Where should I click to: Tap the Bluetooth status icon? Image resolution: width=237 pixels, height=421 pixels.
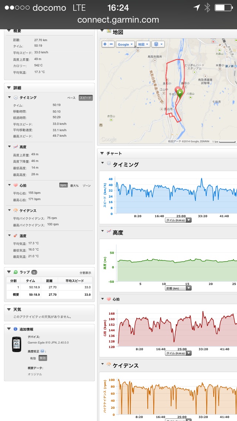(x=207, y=8)
